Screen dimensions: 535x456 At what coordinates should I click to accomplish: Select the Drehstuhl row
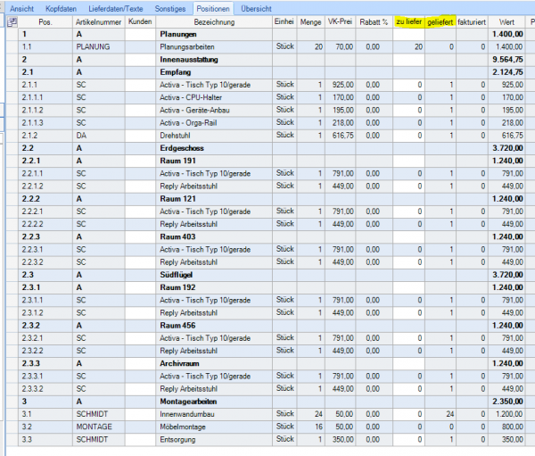coord(214,135)
